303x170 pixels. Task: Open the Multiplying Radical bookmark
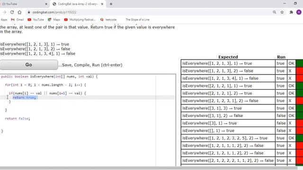80,19
